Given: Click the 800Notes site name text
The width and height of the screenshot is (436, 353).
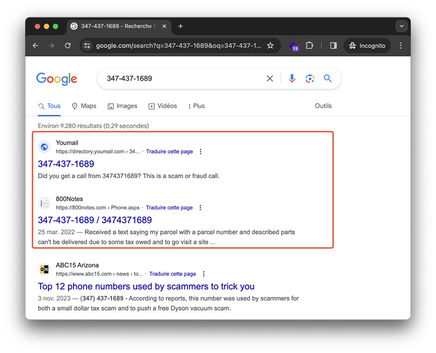Looking at the screenshot, I should 70,199.
